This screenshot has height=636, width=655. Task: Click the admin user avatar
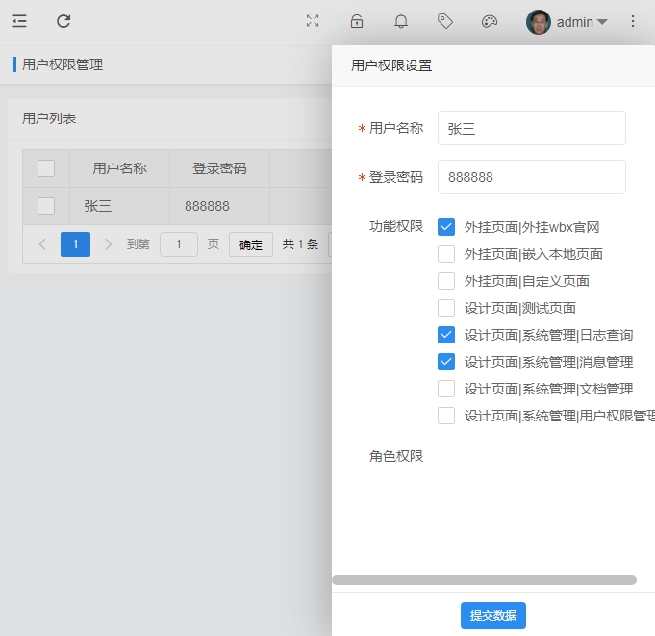click(538, 22)
